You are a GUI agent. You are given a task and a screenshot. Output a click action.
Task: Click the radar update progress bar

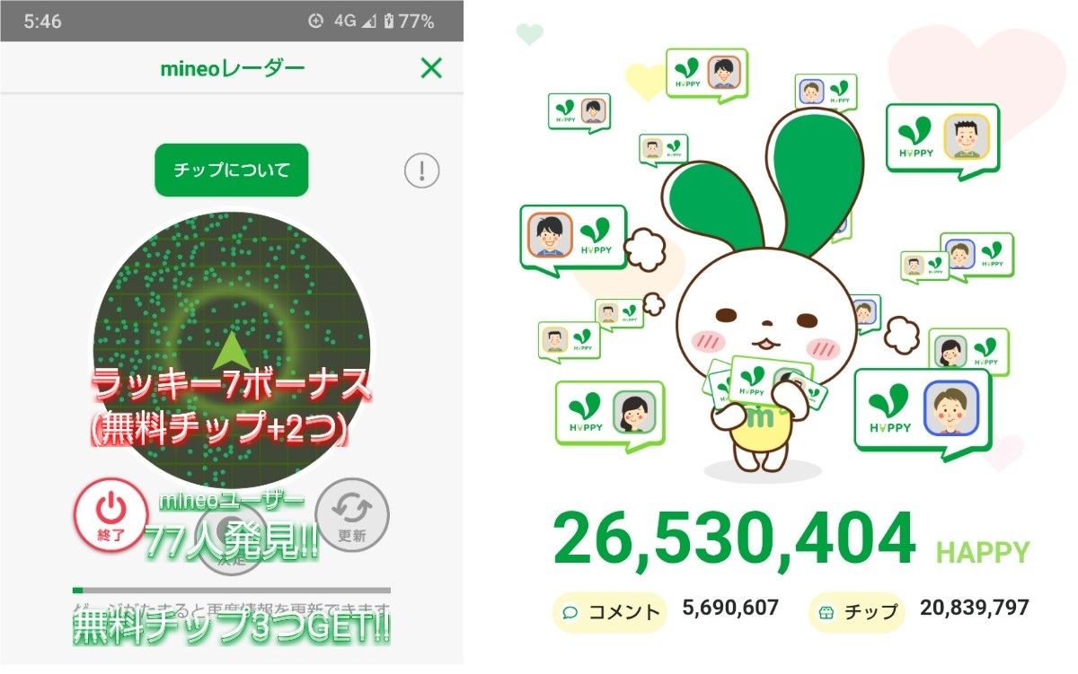pyautogui.click(x=232, y=591)
